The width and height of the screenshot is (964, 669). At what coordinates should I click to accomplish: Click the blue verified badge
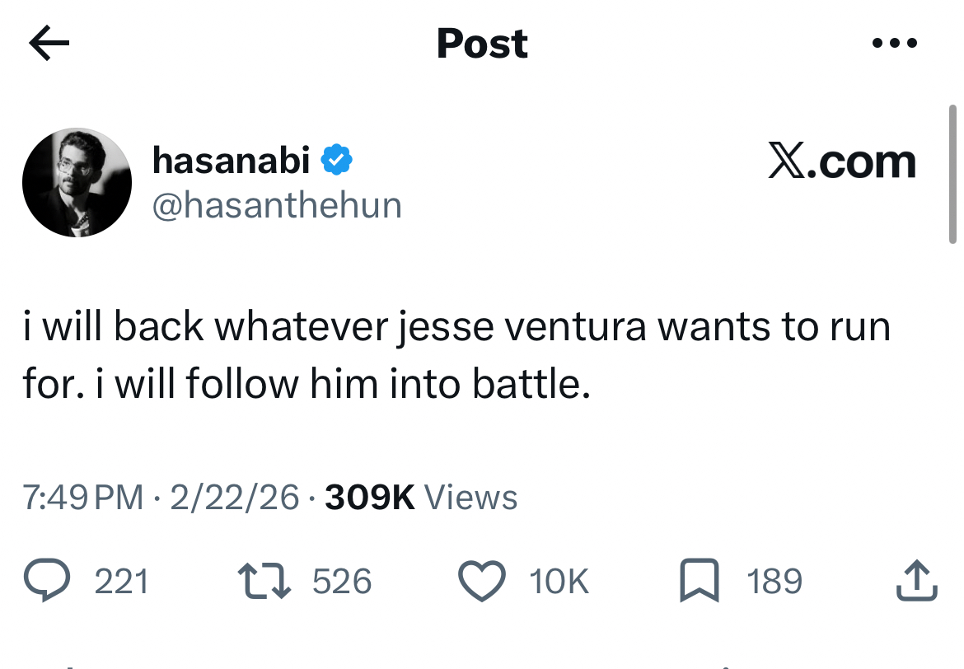pyautogui.click(x=336, y=161)
